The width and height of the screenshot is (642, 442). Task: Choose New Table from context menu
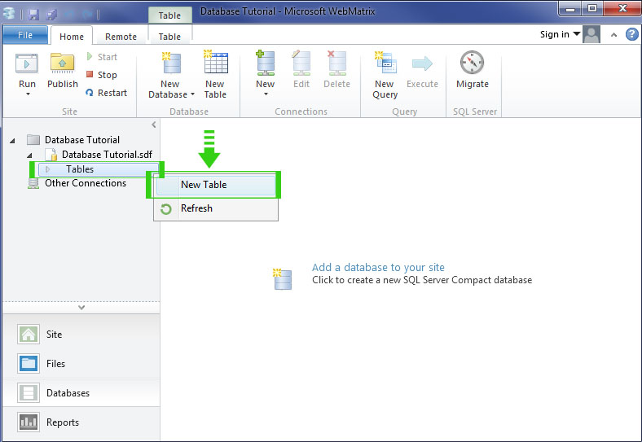pos(216,185)
